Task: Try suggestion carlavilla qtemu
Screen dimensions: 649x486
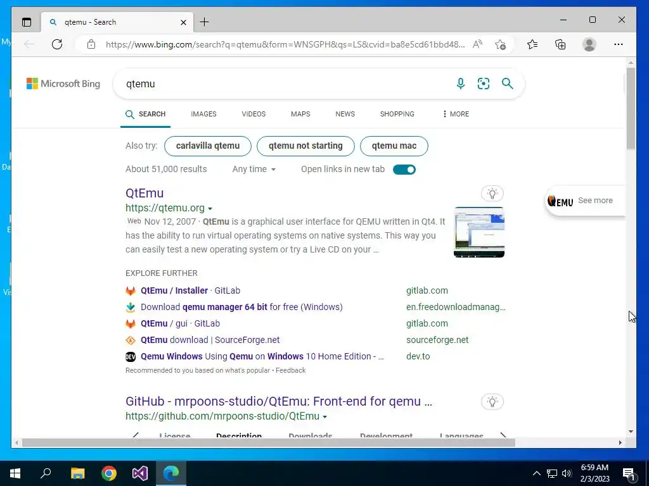Action: pyautogui.click(x=208, y=146)
